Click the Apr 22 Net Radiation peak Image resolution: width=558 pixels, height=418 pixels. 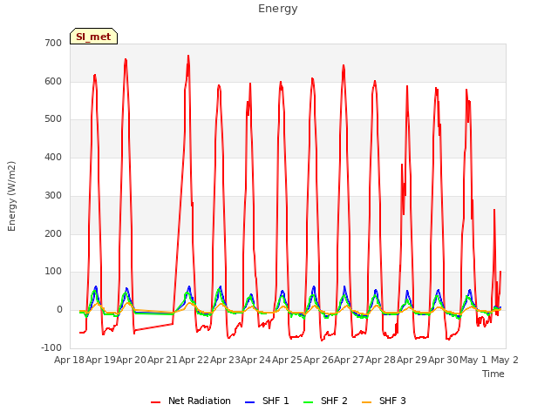(x=188, y=56)
